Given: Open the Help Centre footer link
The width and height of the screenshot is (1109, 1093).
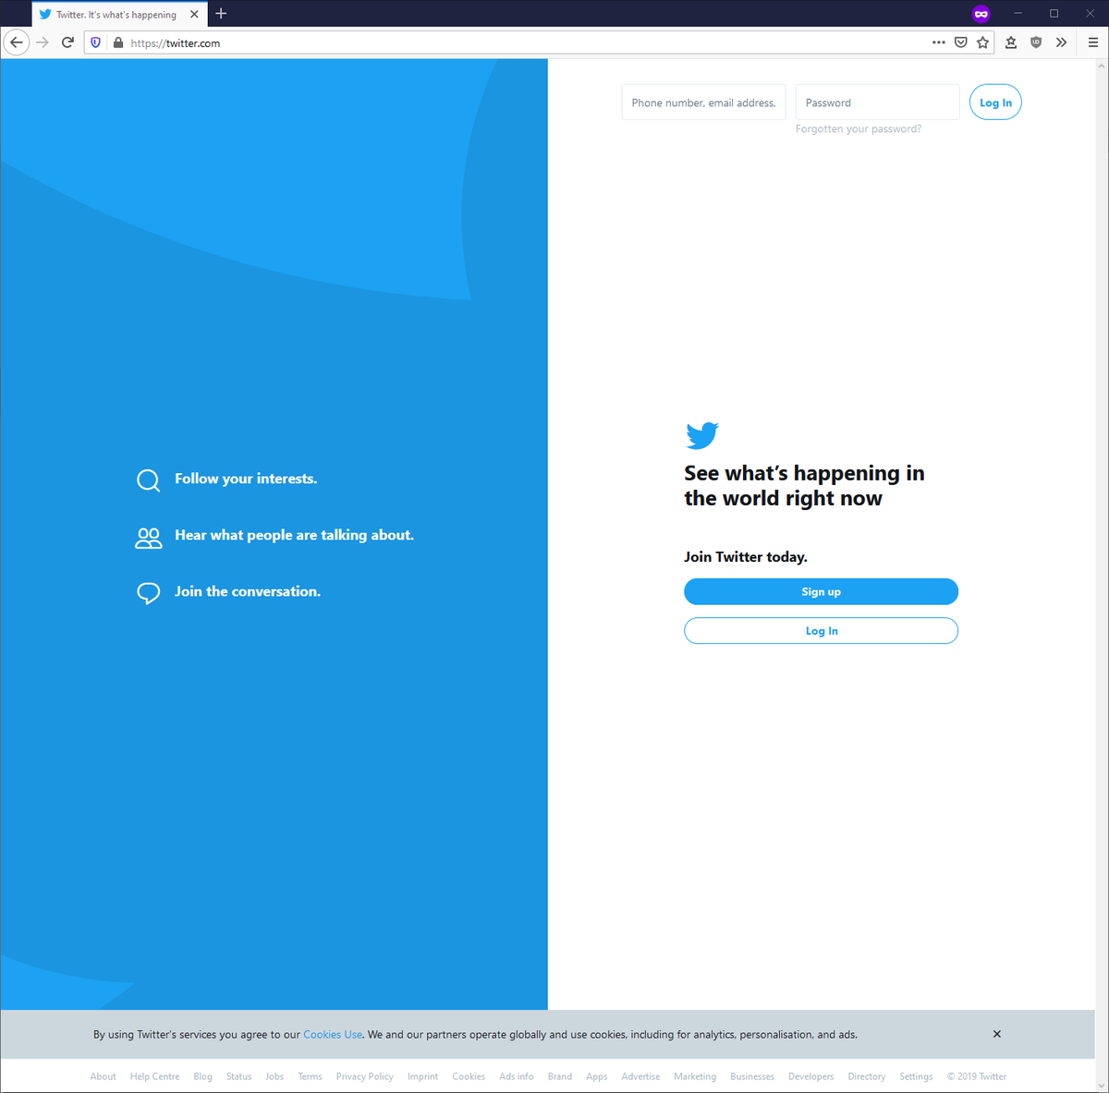Looking at the screenshot, I should (154, 1076).
